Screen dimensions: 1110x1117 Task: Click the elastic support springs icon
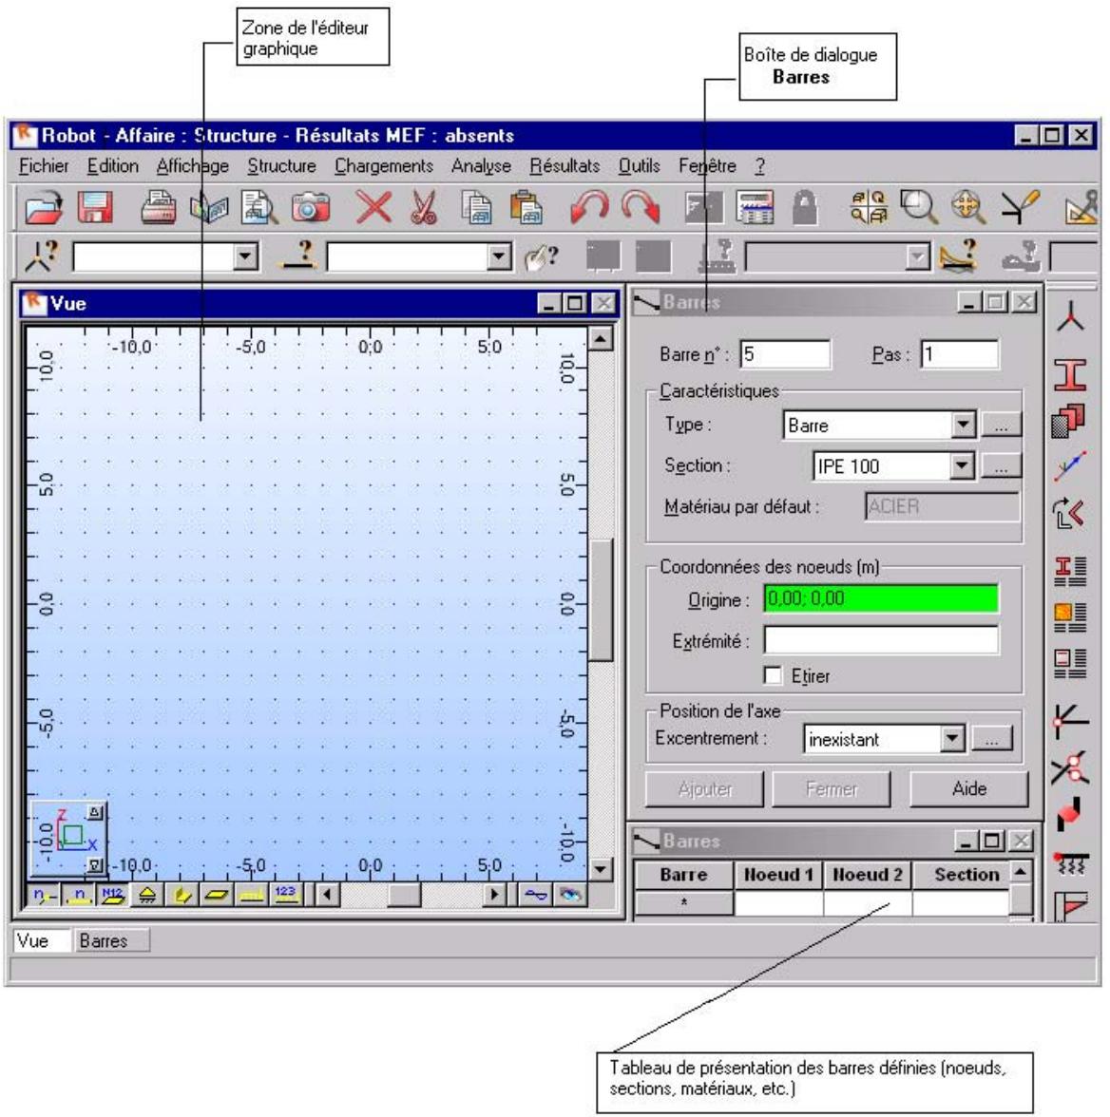(x=1071, y=862)
